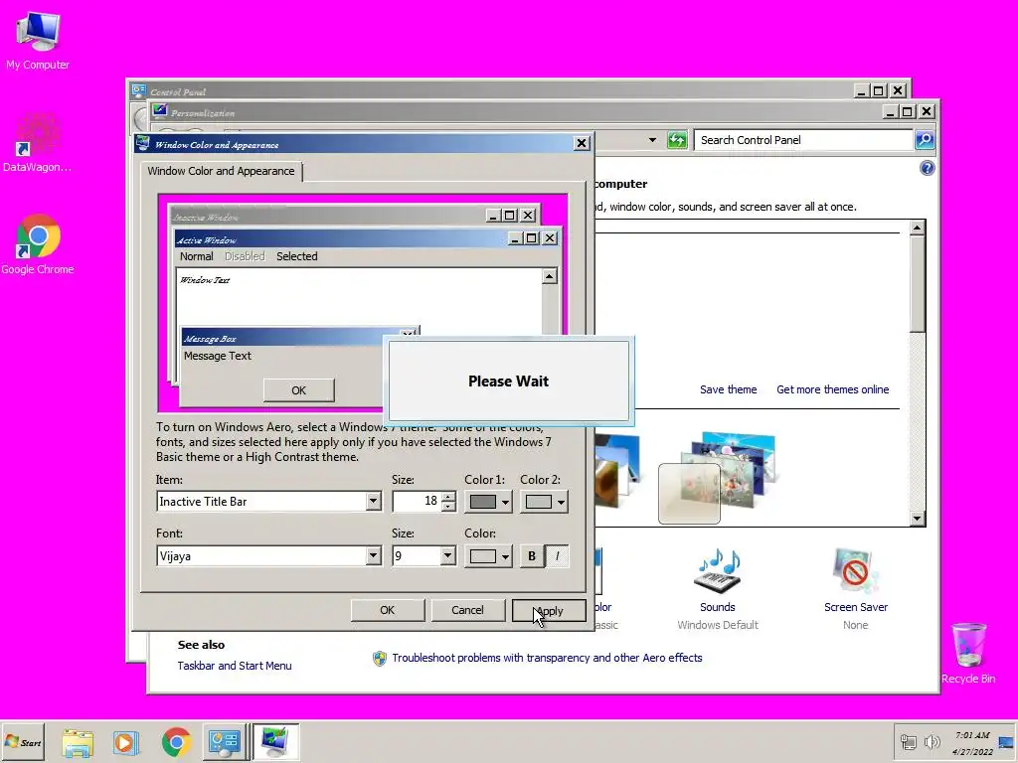Viewport: 1018px width, 763px height.
Task: Toggle Bold font button
Action: [532, 556]
